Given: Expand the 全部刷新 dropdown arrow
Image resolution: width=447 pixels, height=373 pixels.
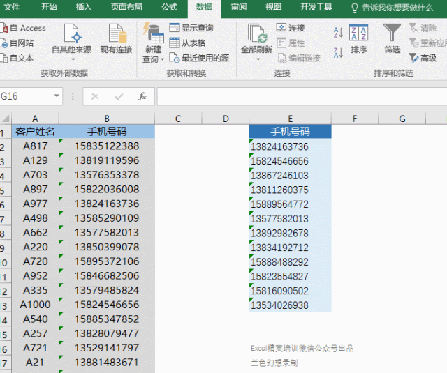Looking at the screenshot, I should [x=258, y=59].
